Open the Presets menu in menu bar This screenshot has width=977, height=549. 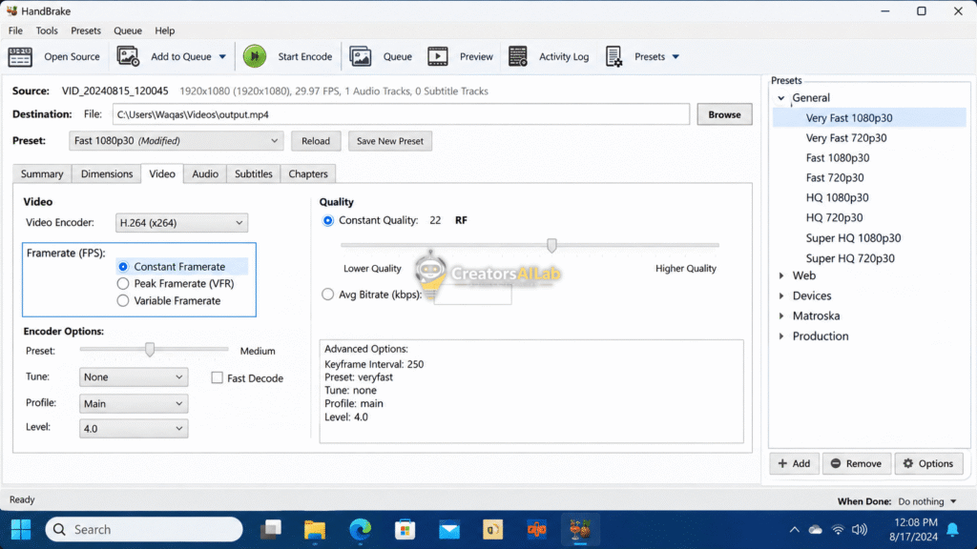click(85, 30)
